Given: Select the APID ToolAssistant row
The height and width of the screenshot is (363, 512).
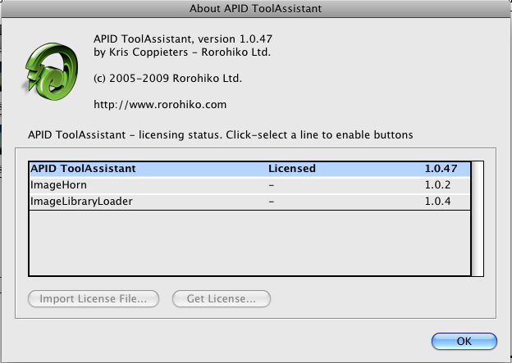Looking at the screenshot, I should click(x=249, y=169).
